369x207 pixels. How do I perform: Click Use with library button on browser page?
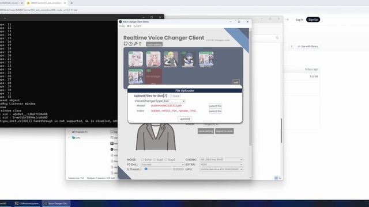[307, 47]
